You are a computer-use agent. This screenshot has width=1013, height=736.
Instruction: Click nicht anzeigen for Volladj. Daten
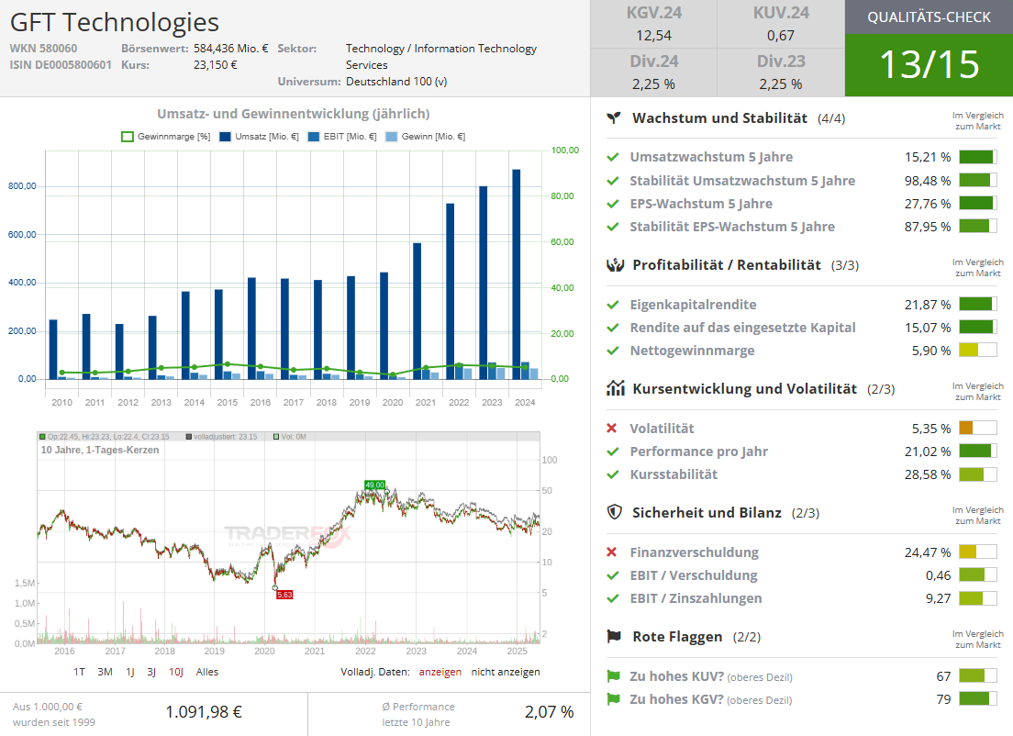pos(506,672)
